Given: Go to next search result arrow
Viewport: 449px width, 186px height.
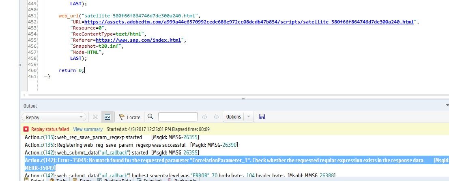Looking at the screenshot, I should (x=216, y=117).
